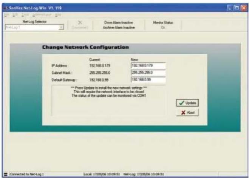Click the 'Press Update to install' message line
This screenshot has width=249, height=178.
click(x=109, y=88)
